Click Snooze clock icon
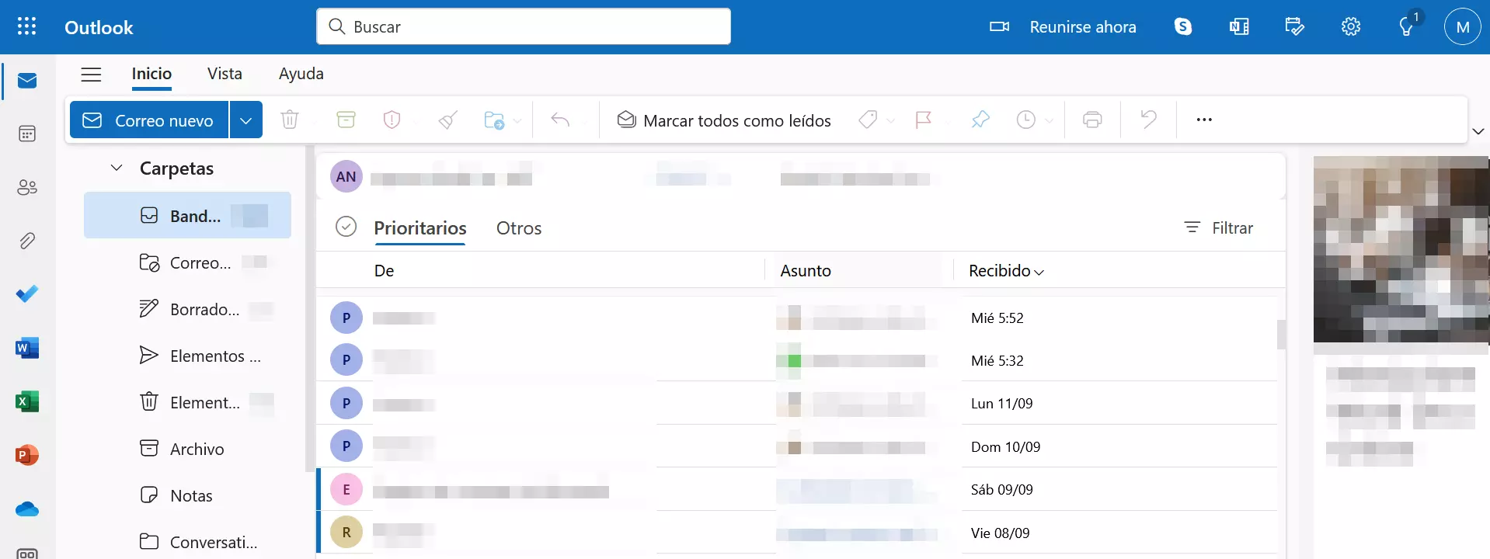 click(x=1026, y=120)
